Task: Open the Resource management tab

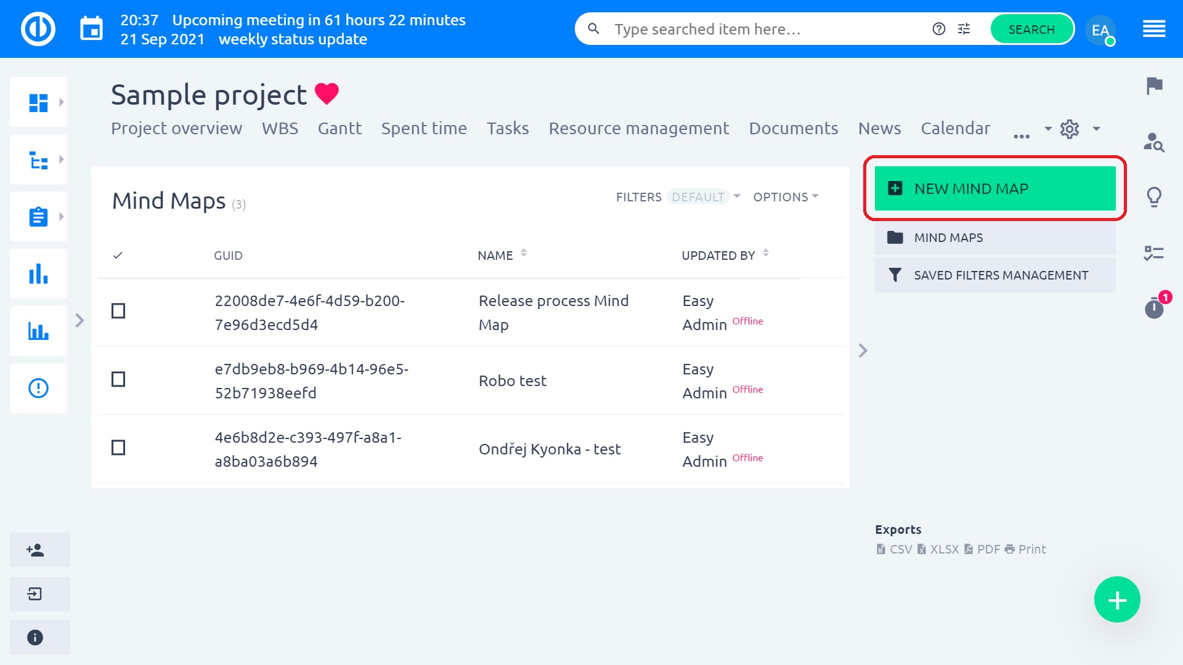Action: click(638, 128)
